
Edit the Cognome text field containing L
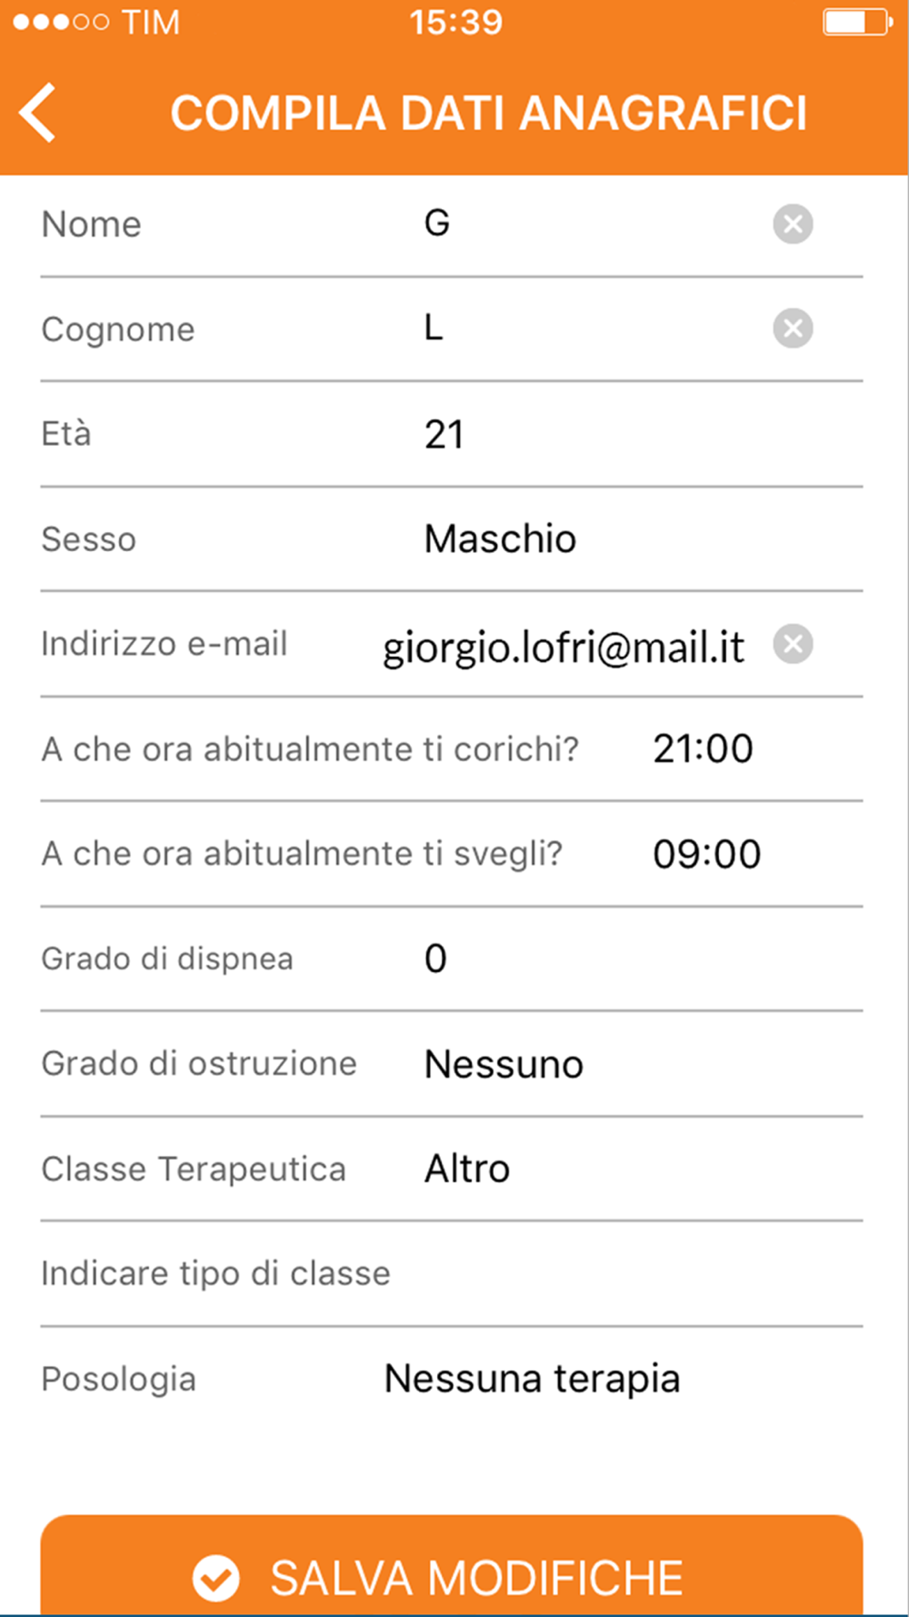pos(591,328)
